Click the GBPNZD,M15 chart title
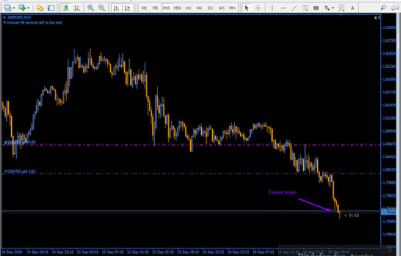 19,17
